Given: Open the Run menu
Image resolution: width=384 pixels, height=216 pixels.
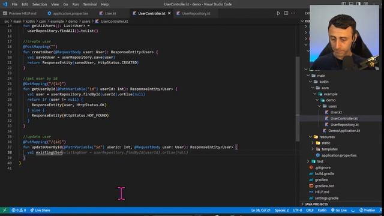Looking at the screenshot, I should [x=76, y=4].
